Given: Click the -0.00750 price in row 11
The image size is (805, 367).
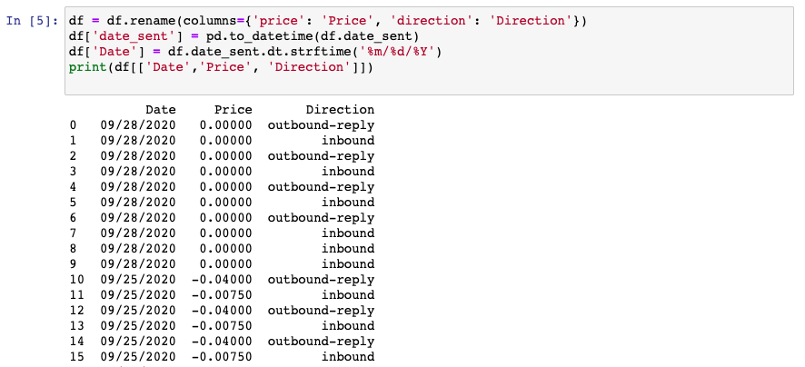Looking at the screenshot, I should [222, 295].
